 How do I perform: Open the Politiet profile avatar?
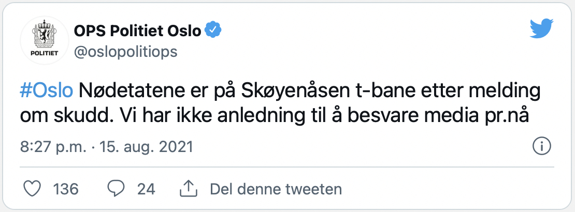pos(45,40)
